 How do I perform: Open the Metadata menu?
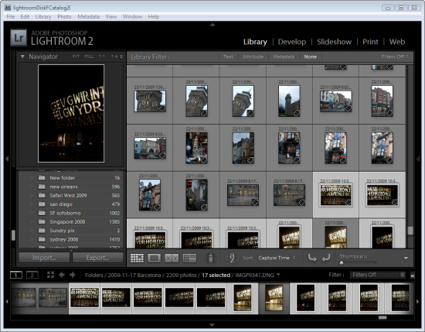88,16
